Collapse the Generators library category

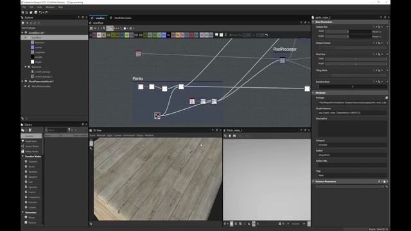pyautogui.click(x=22, y=212)
